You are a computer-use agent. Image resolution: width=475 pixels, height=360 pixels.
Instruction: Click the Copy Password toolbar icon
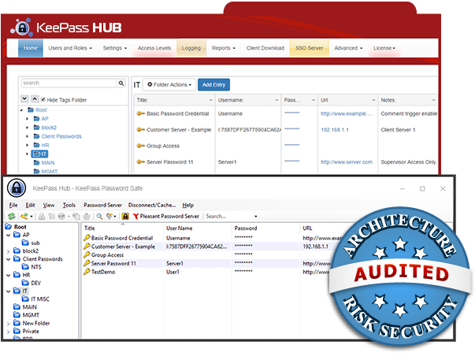tap(52, 216)
